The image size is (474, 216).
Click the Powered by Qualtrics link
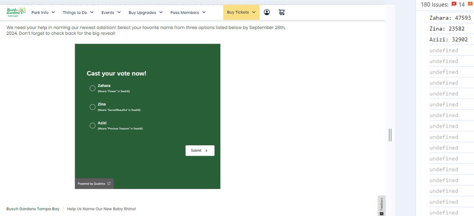click(x=94, y=184)
